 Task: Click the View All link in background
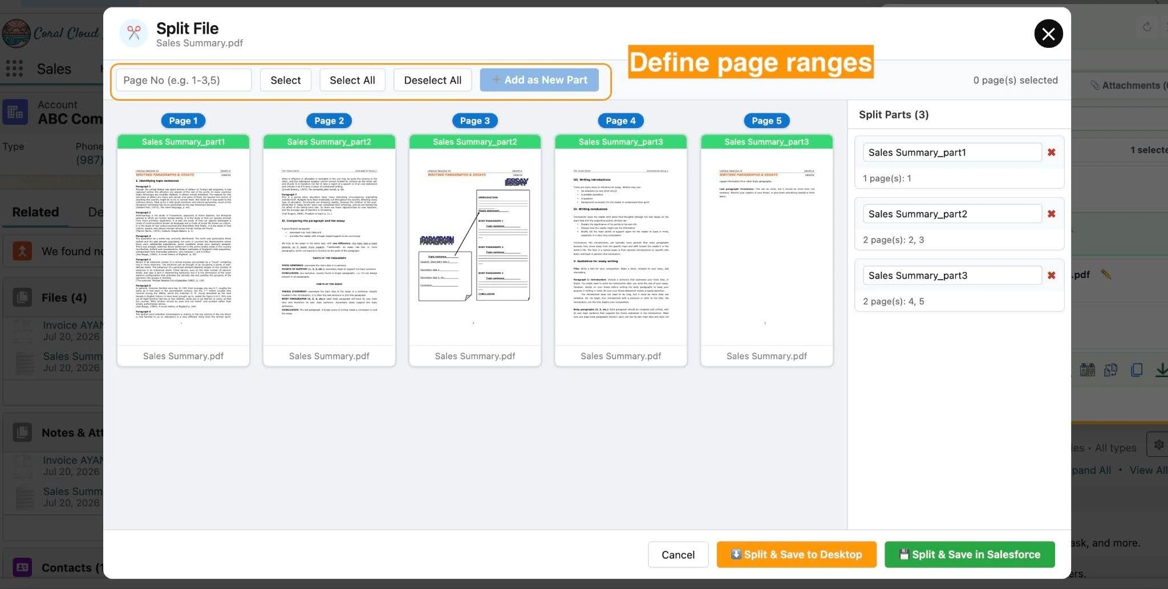pyautogui.click(x=1149, y=470)
